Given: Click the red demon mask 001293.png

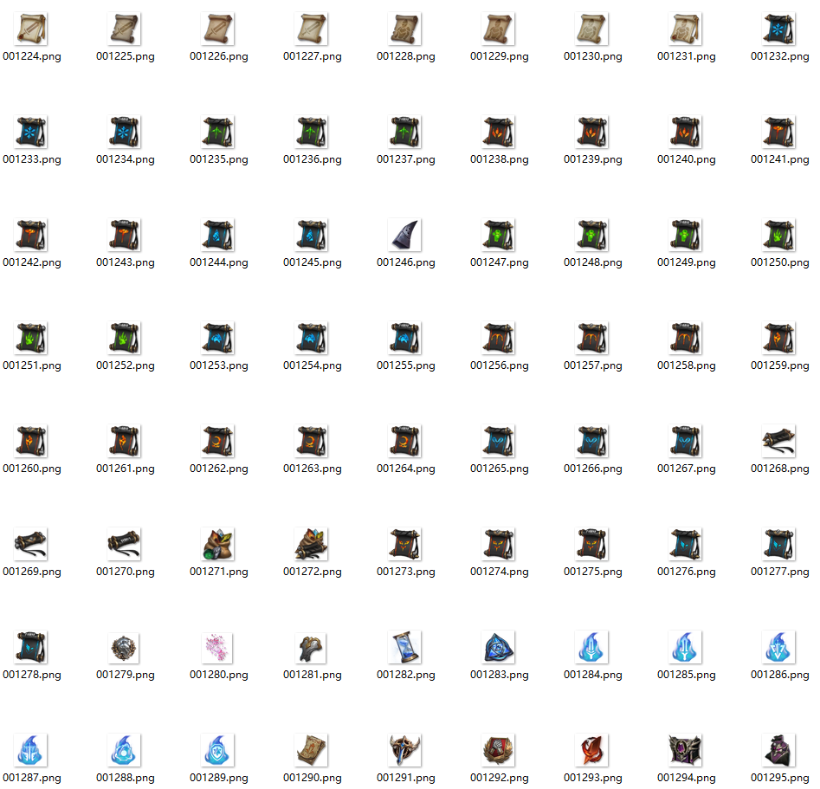Looking at the screenshot, I should click(592, 750).
